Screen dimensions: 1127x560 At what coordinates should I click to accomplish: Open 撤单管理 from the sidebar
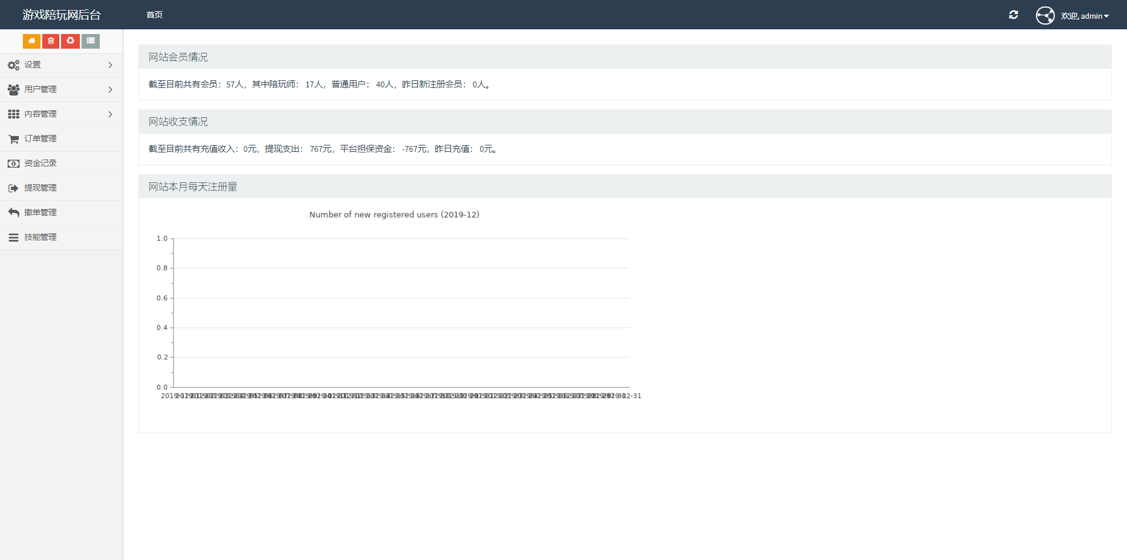[x=61, y=213]
